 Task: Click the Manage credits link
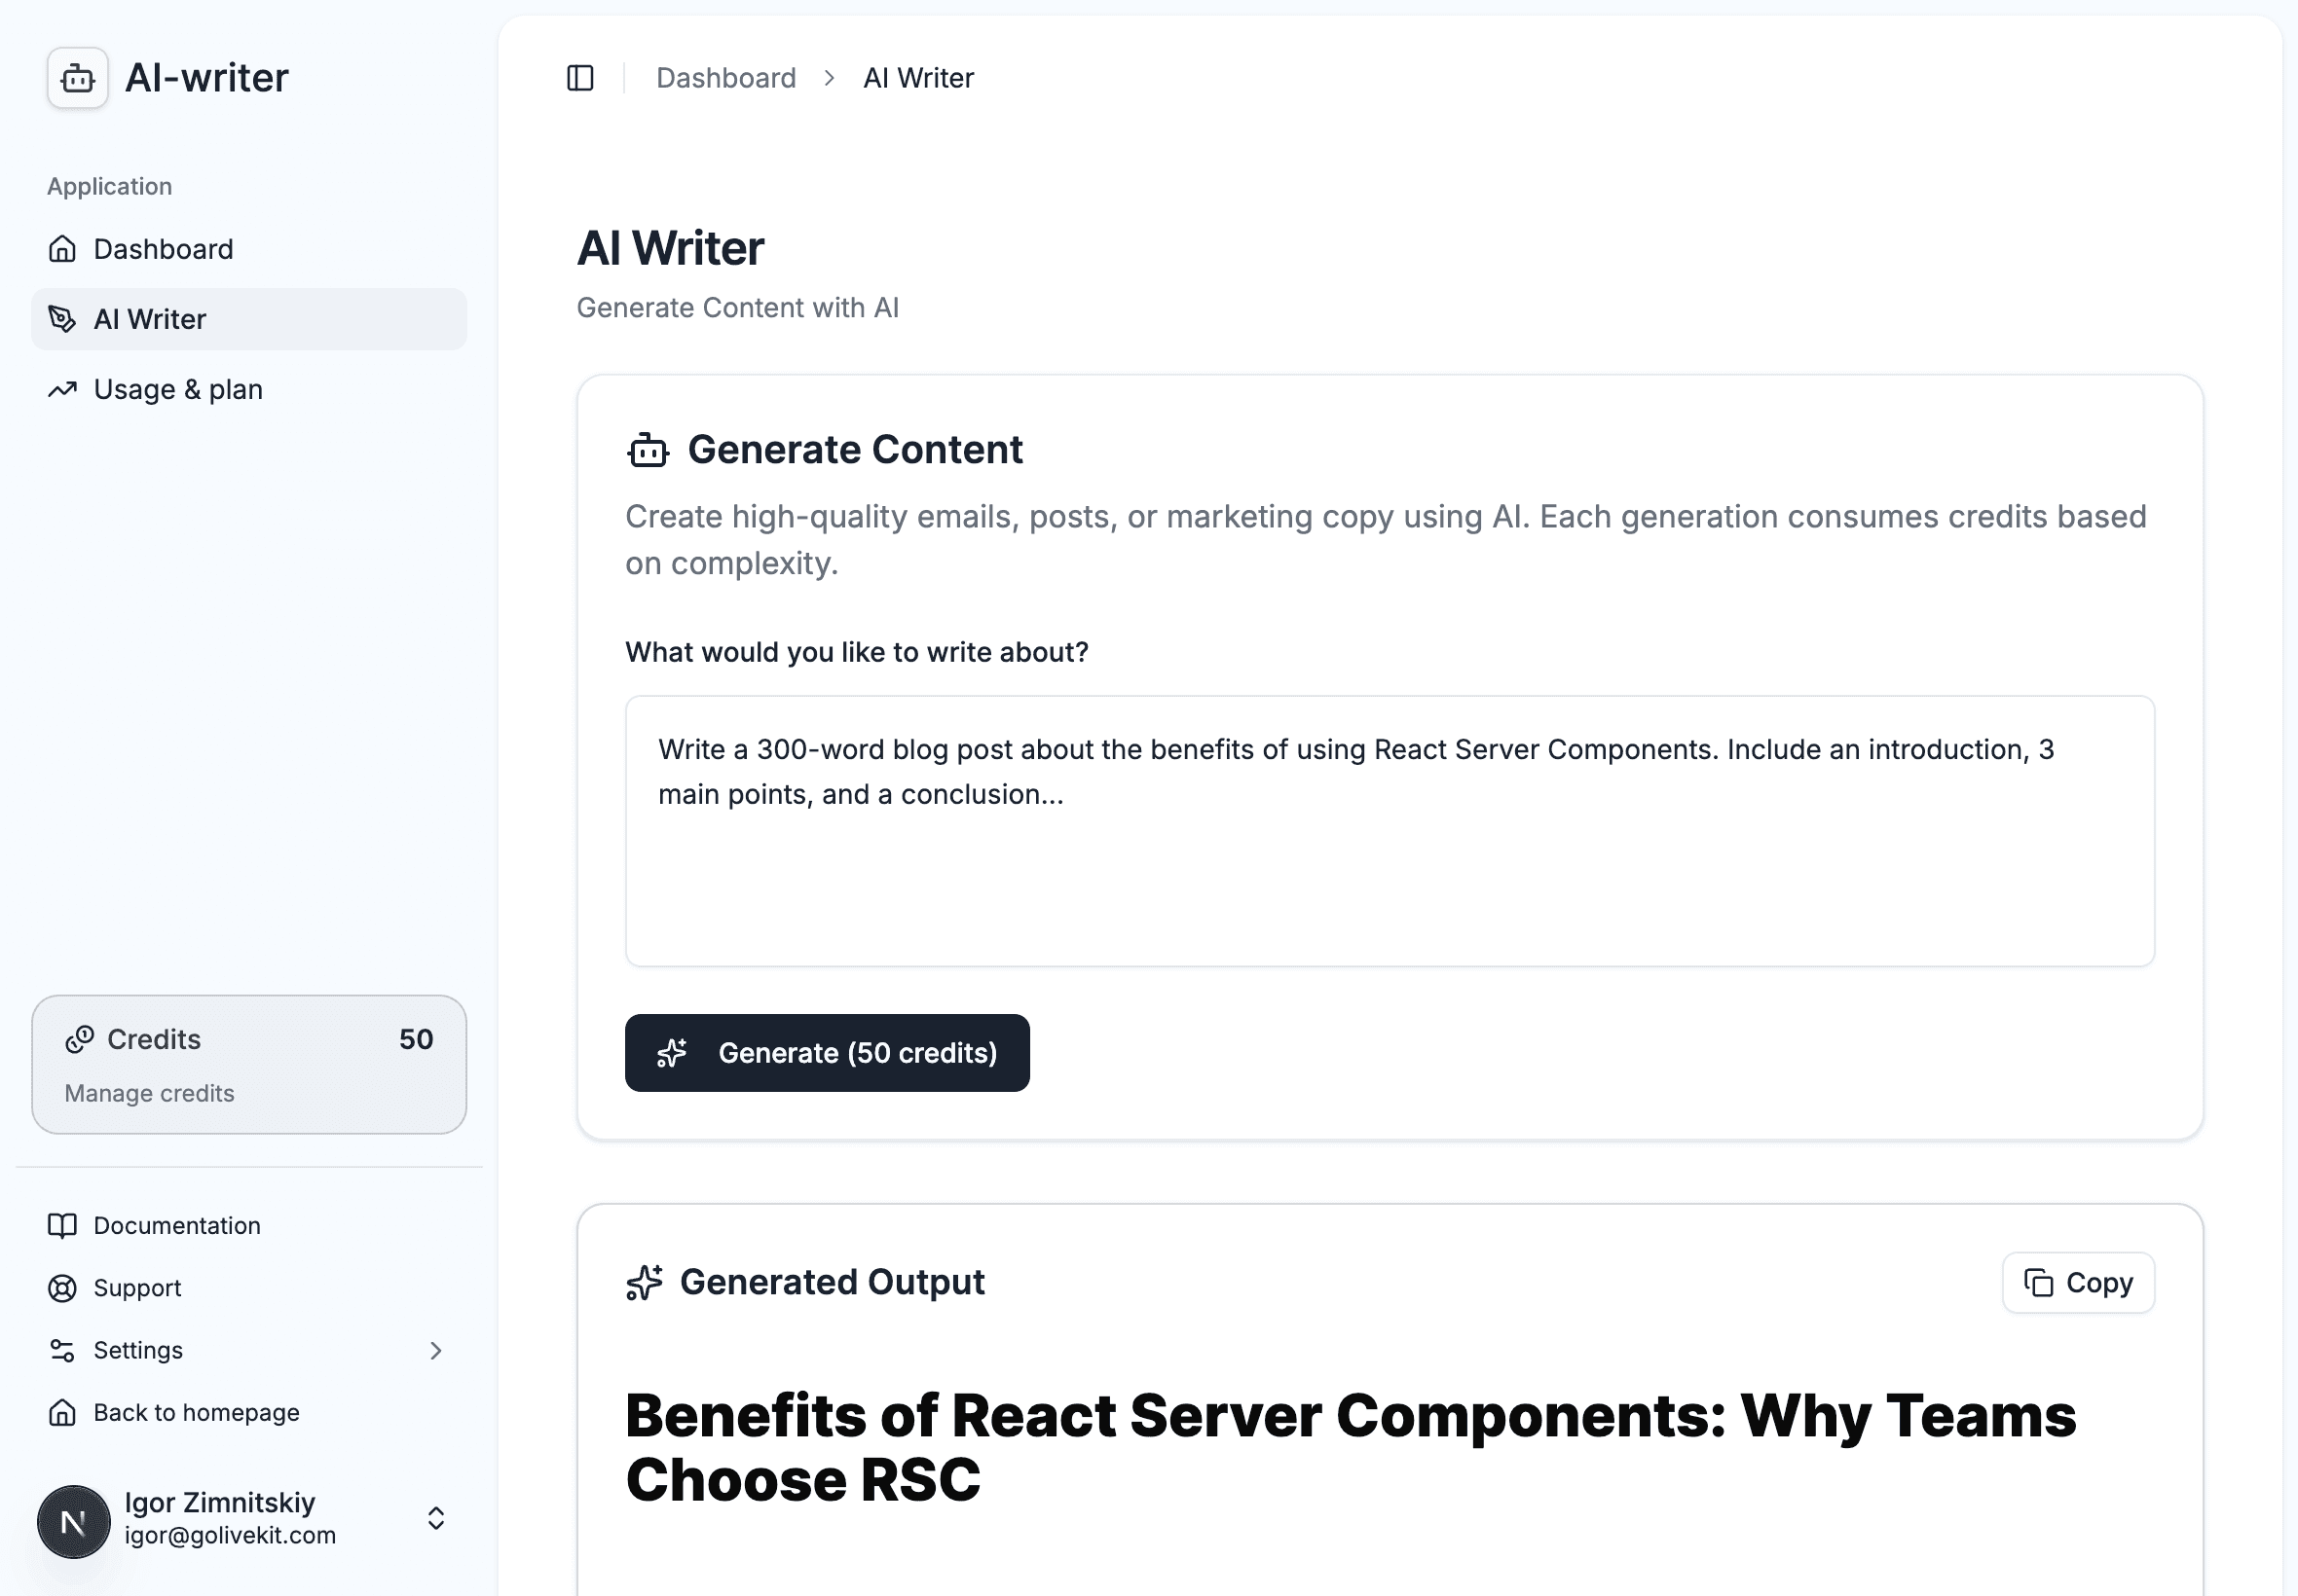149,1093
